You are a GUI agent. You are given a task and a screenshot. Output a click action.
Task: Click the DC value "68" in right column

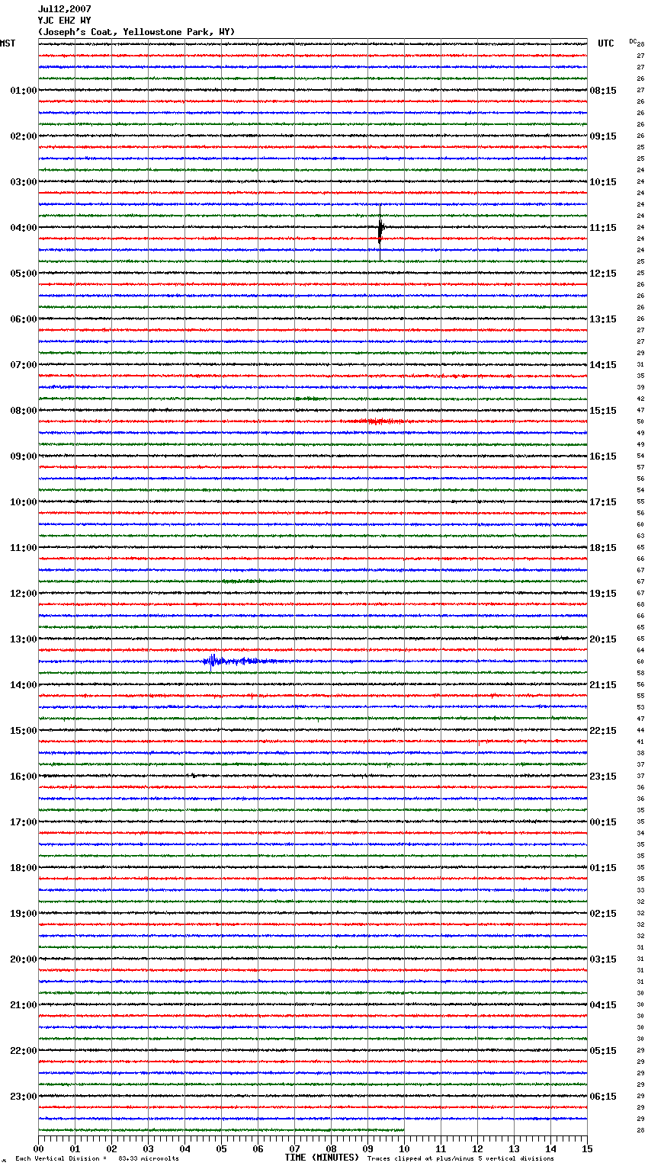pos(640,604)
